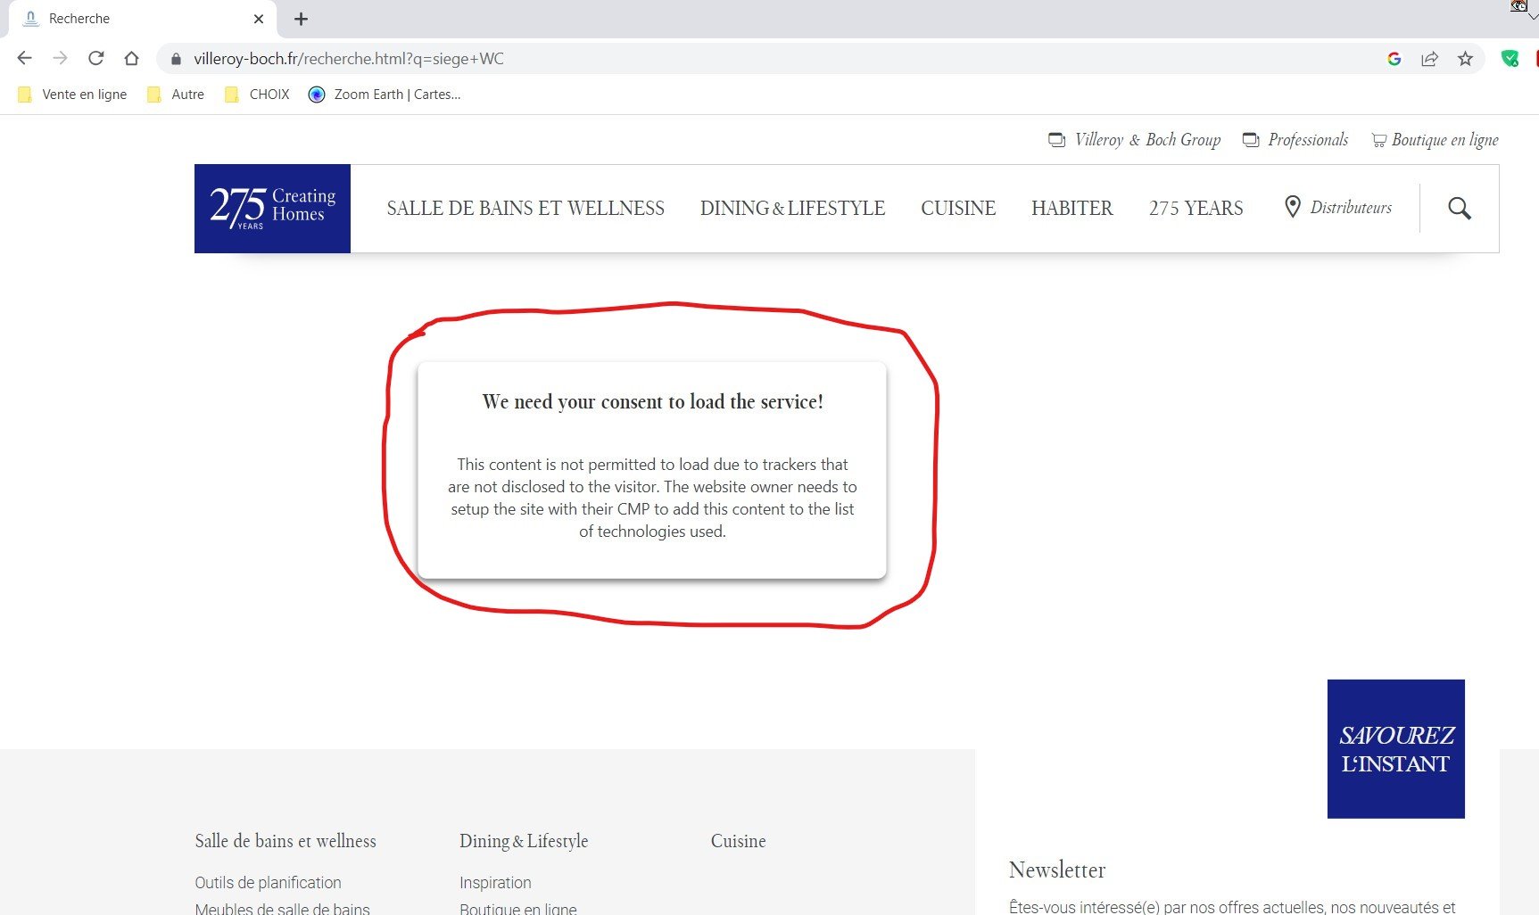
Task: Open the site search magnifier
Action: click(1460, 208)
